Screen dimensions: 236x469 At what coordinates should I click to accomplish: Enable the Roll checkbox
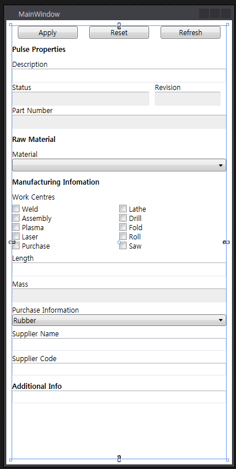pyautogui.click(x=123, y=237)
